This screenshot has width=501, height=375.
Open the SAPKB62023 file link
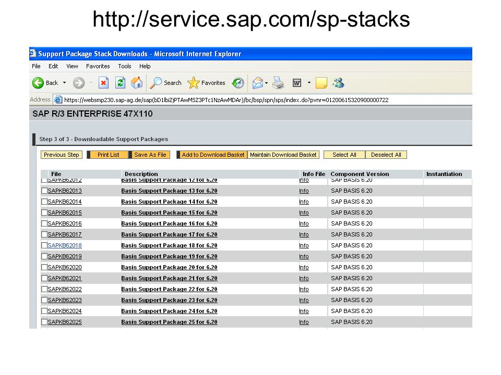click(65, 300)
